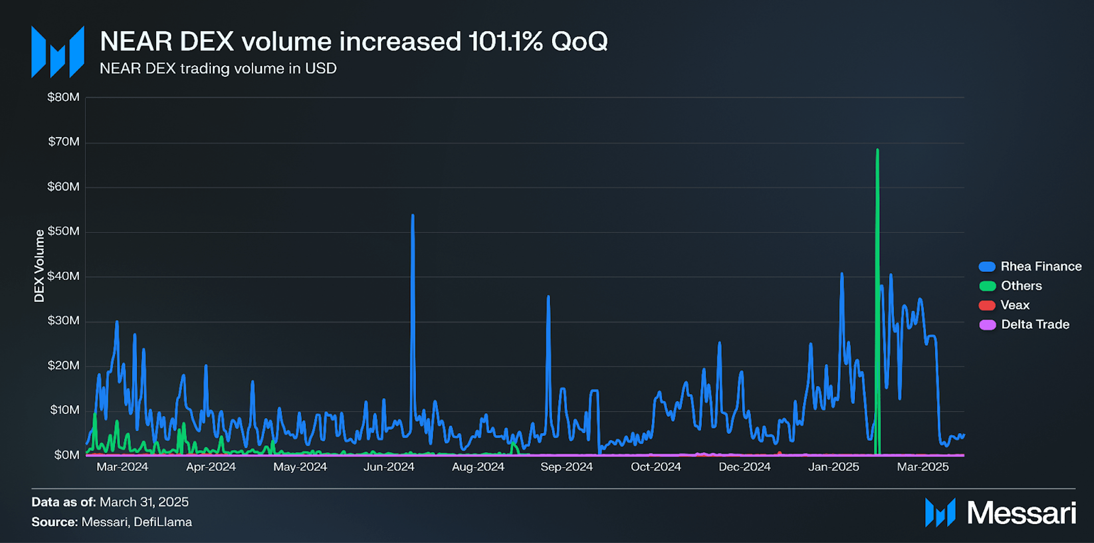Image resolution: width=1094 pixels, height=543 pixels.
Task: Click the $0M y-axis label
Action: coord(66,455)
